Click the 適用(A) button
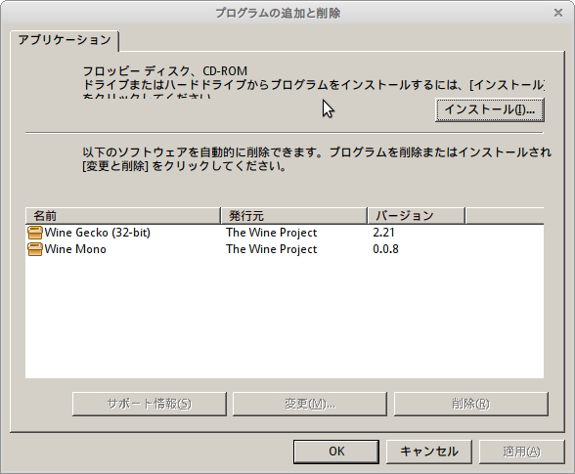 click(522, 452)
